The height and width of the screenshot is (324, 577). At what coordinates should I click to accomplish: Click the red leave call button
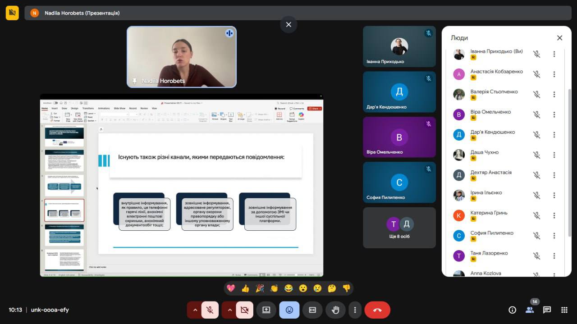click(x=377, y=310)
